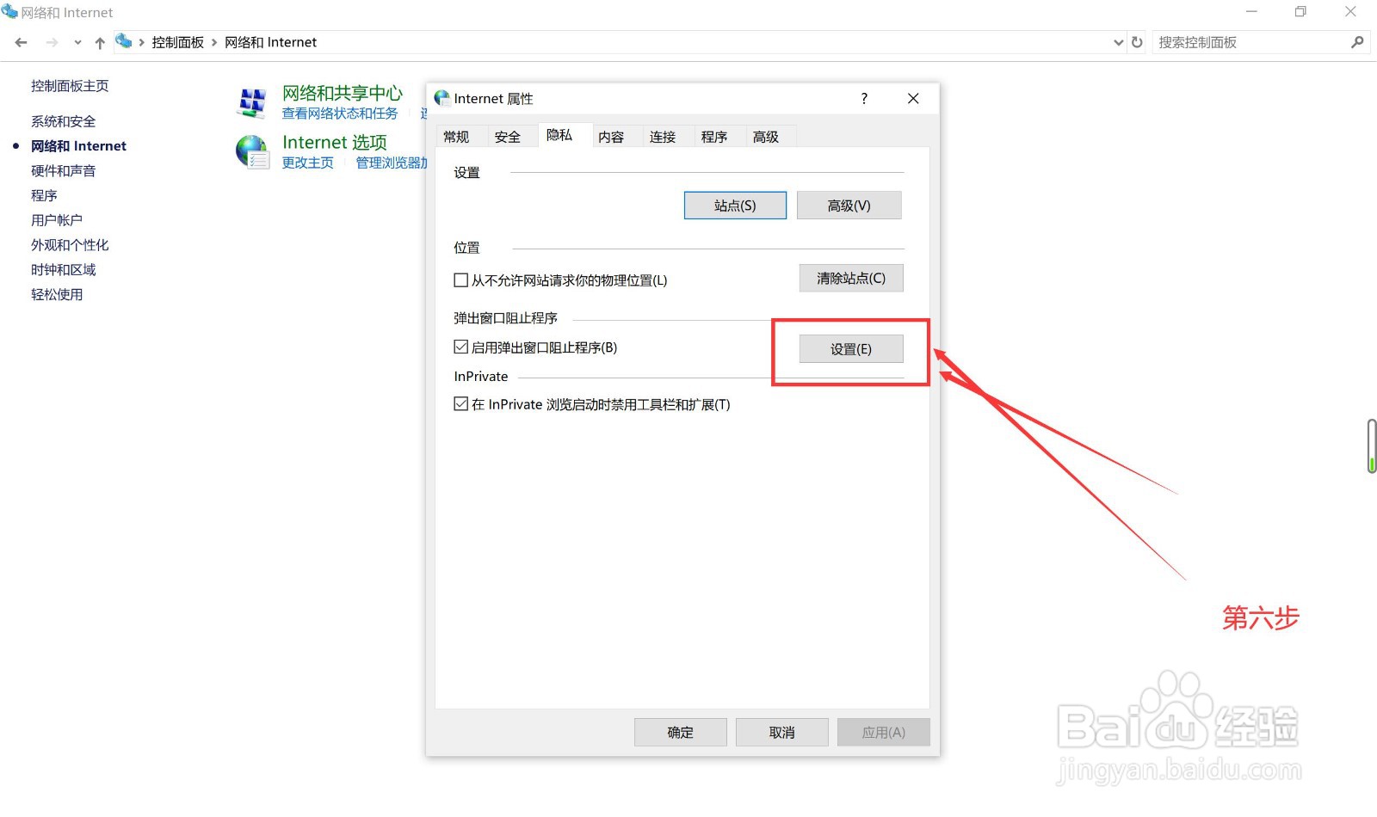Open the recent pages dropdown beside forward arrow
The height and width of the screenshot is (817, 1377).
(77, 41)
